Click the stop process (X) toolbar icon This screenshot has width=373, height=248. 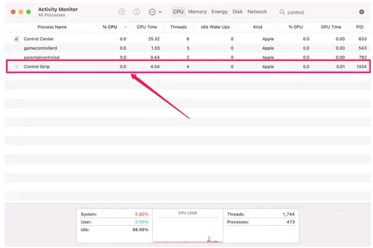click(x=121, y=11)
